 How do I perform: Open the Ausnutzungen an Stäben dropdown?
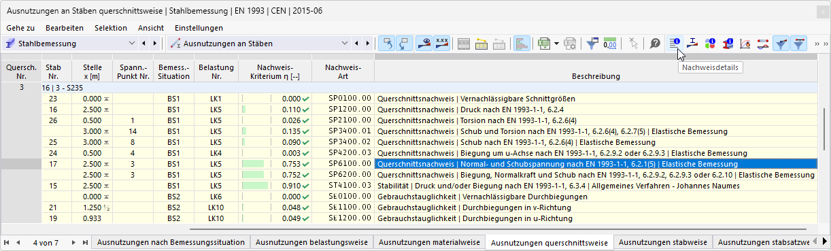[x=345, y=44]
